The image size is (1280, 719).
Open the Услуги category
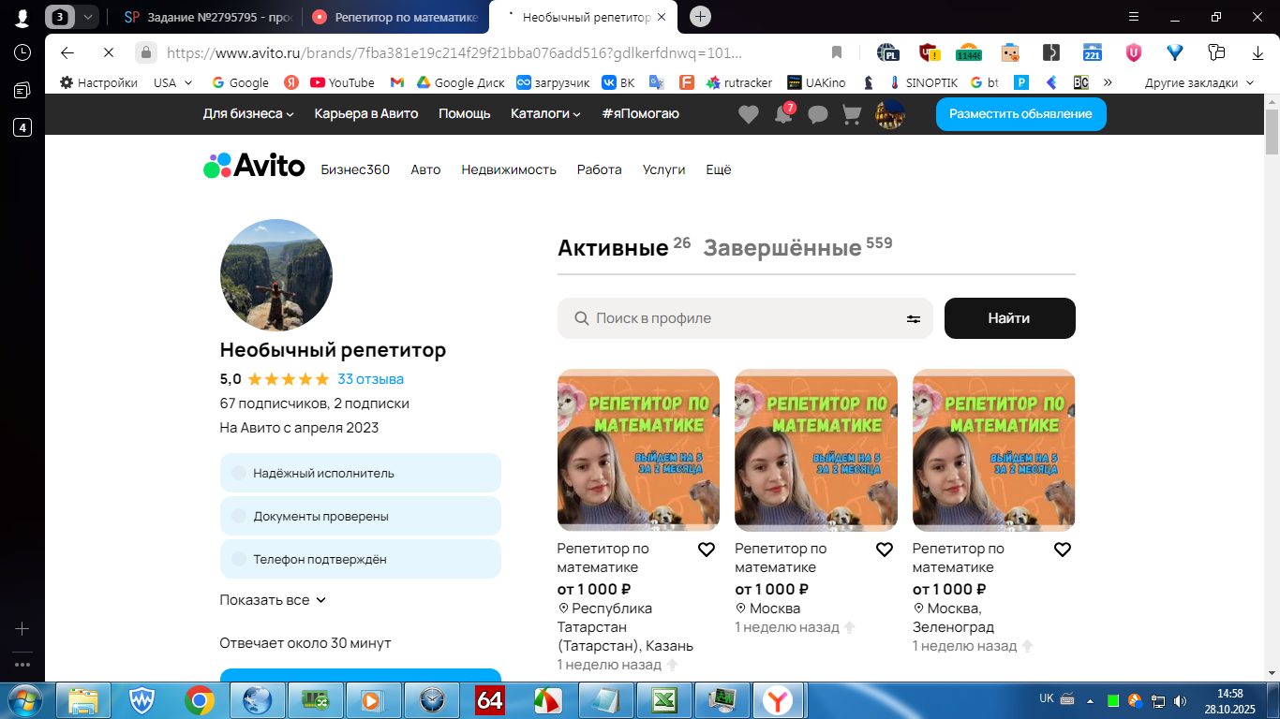click(663, 169)
